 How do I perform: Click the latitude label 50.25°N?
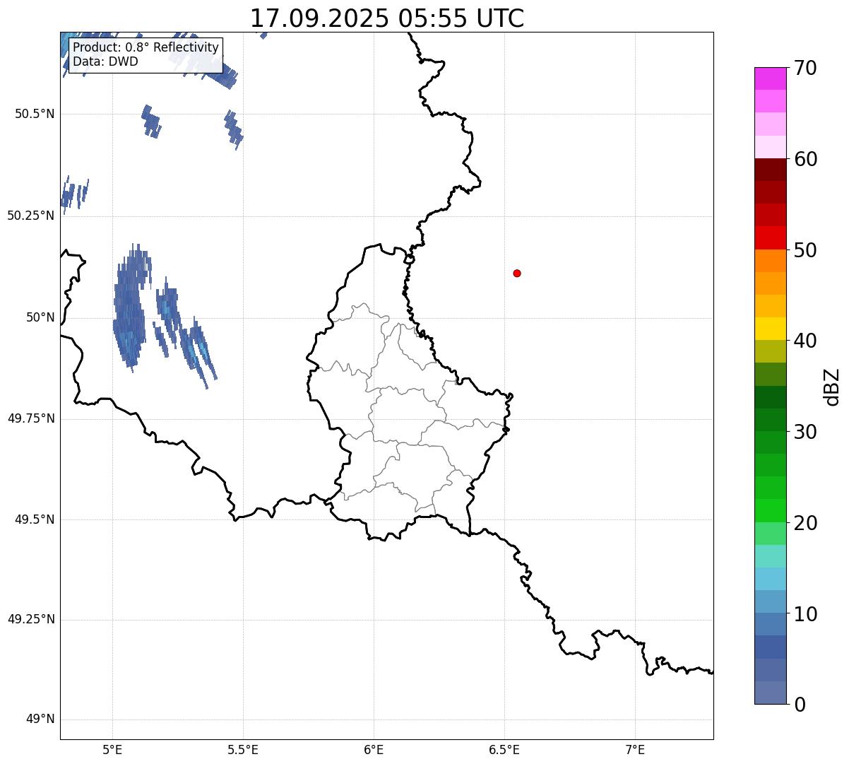tap(30, 216)
